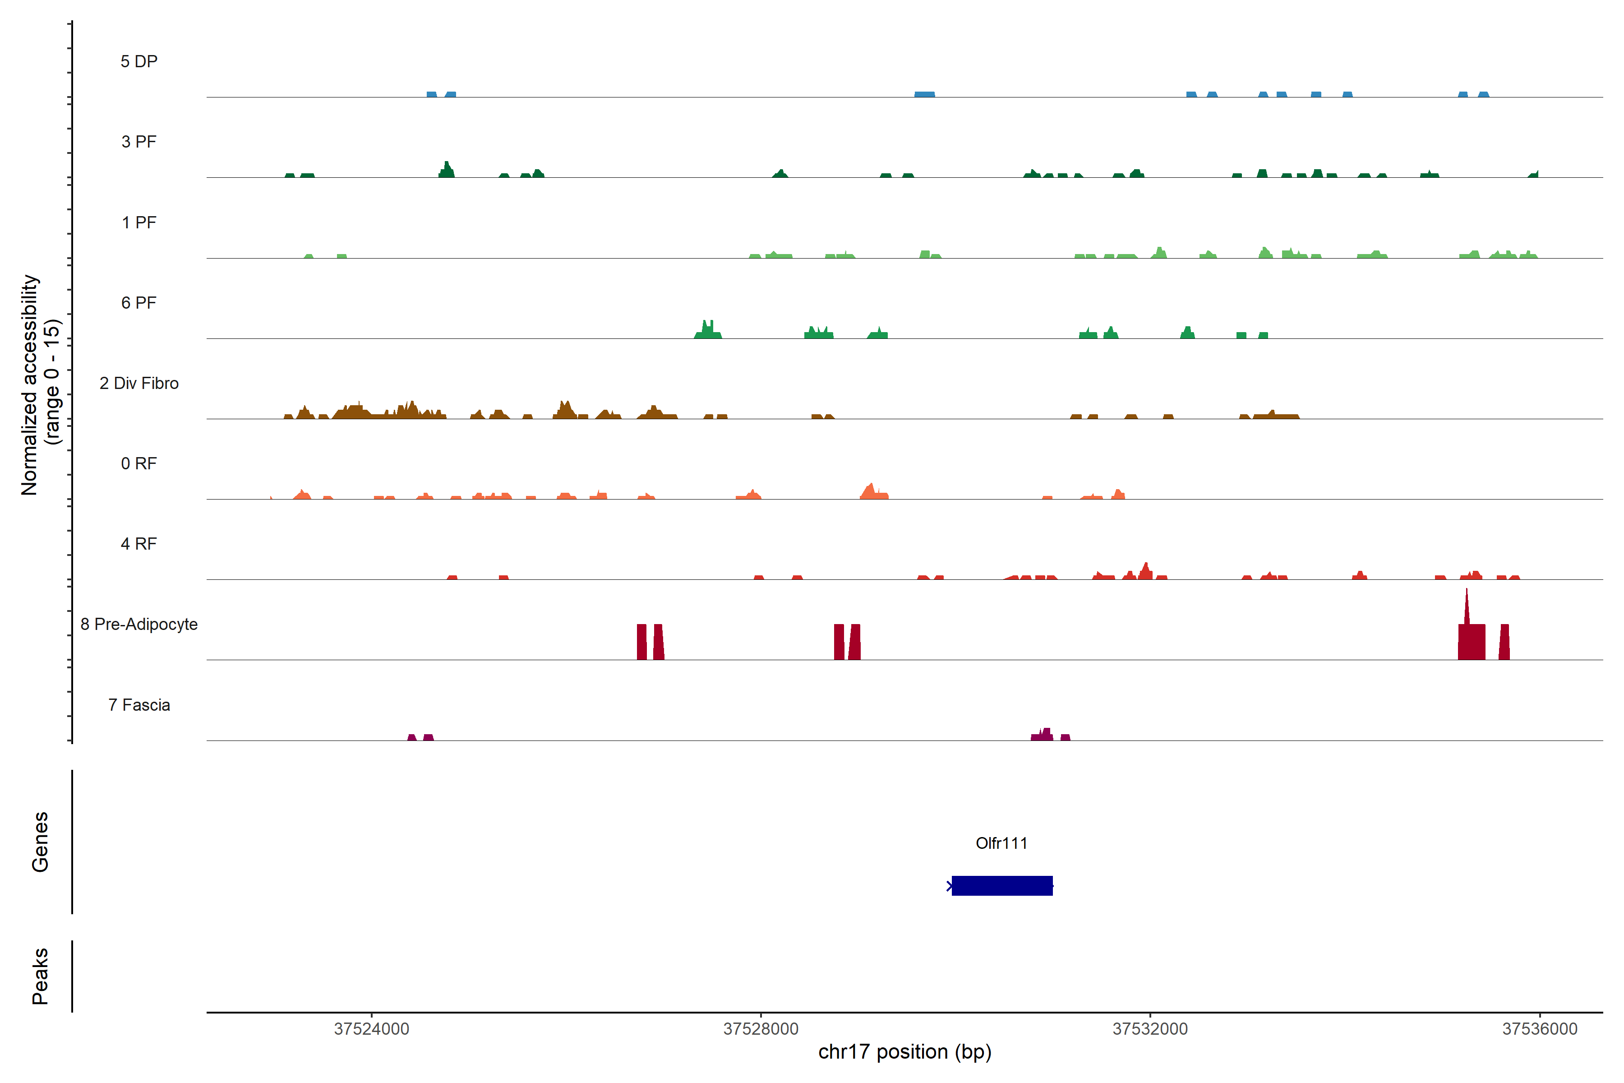
Task: Click the 0 RF track label
Action: (x=139, y=463)
